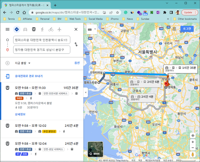This screenshot has width=200, height=162.
Task: Select the best travel mode icon
Action: tap(17, 29)
